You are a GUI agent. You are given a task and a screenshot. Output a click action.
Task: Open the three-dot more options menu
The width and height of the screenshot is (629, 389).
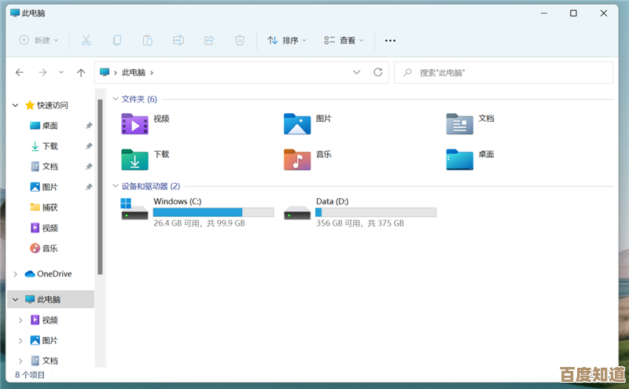(x=390, y=41)
